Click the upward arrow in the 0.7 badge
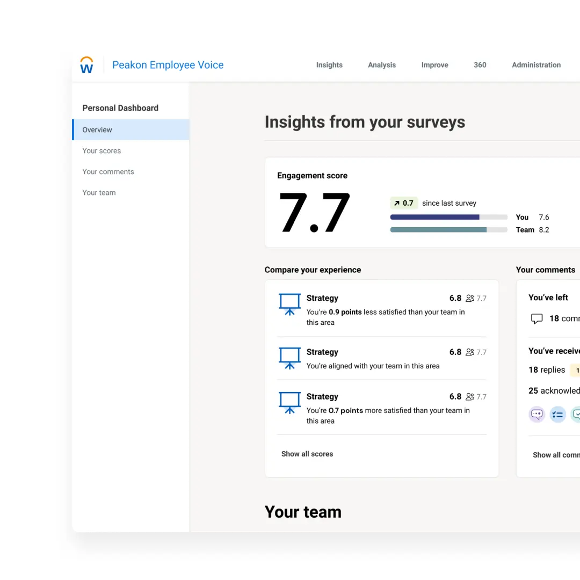The image size is (580, 580). (397, 203)
